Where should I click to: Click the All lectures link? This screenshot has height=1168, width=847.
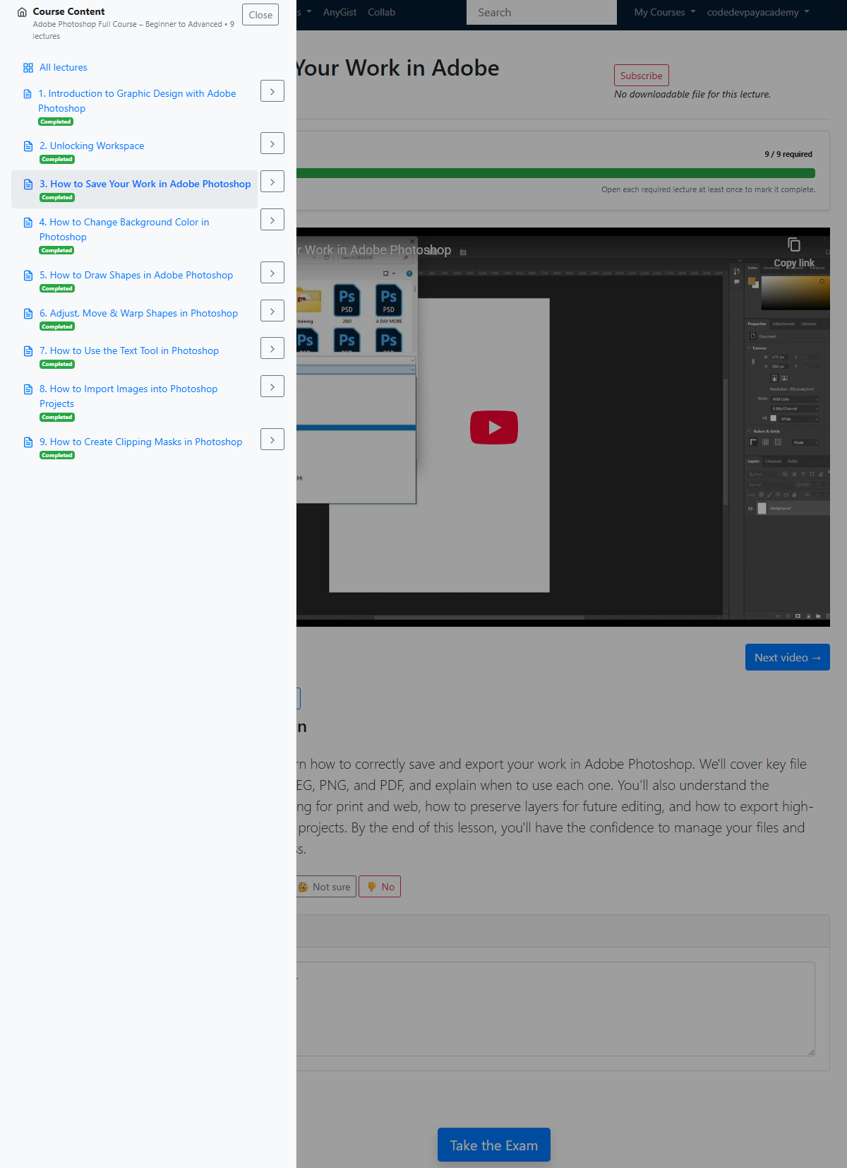pos(64,68)
